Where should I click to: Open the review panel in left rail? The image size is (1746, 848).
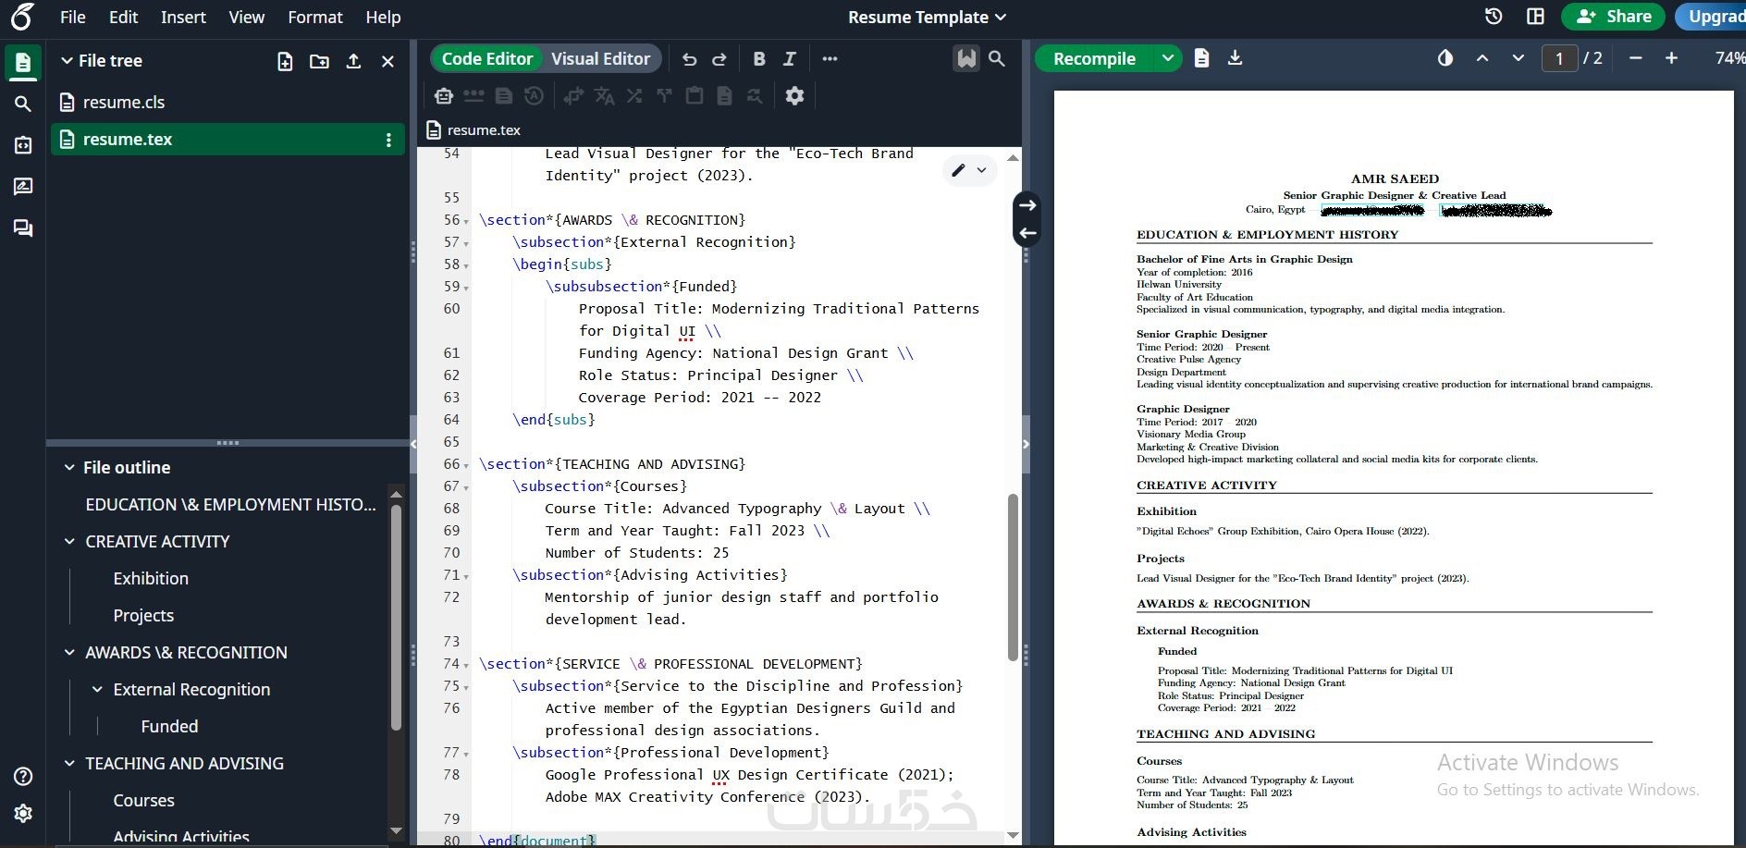(23, 187)
